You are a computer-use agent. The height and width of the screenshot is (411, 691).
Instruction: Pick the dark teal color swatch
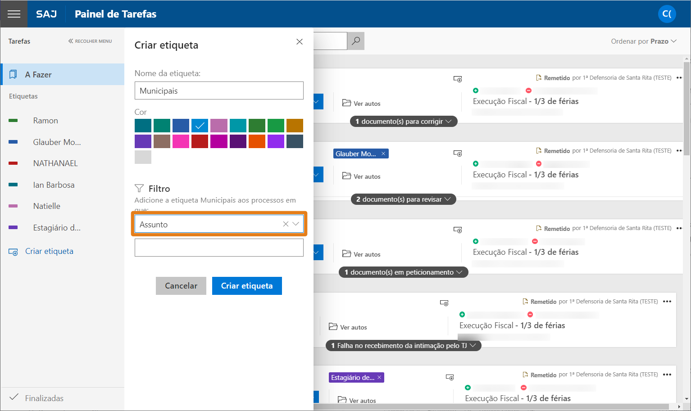point(143,126)
